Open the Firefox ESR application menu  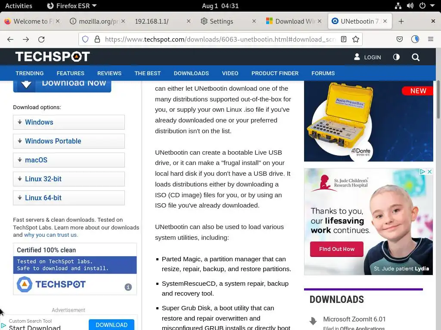coord(71,6)
